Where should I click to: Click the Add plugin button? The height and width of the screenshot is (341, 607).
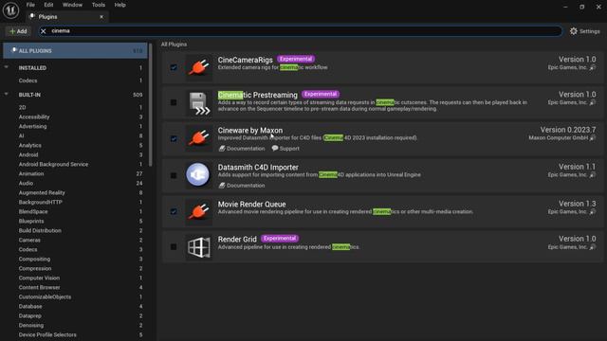(18, 31)
